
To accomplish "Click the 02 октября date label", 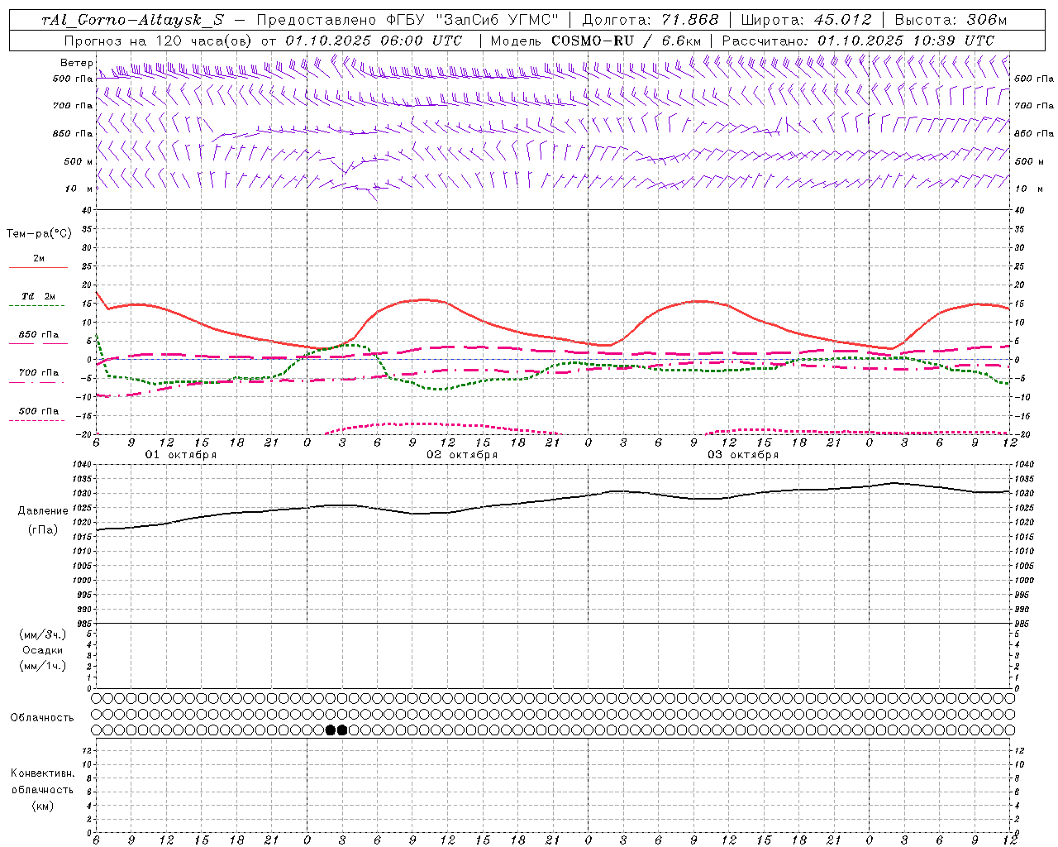I will [x=462, y=455].
